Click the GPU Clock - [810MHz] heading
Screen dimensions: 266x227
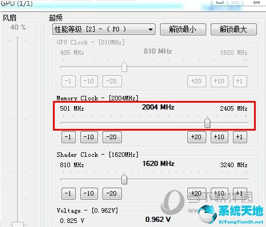point(91,42)
